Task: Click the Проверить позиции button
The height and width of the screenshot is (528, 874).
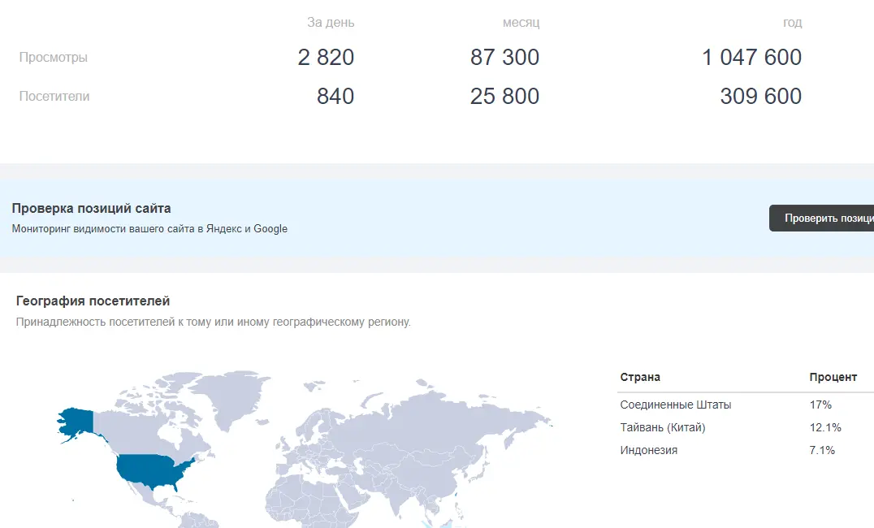Action: click(821, 218)
